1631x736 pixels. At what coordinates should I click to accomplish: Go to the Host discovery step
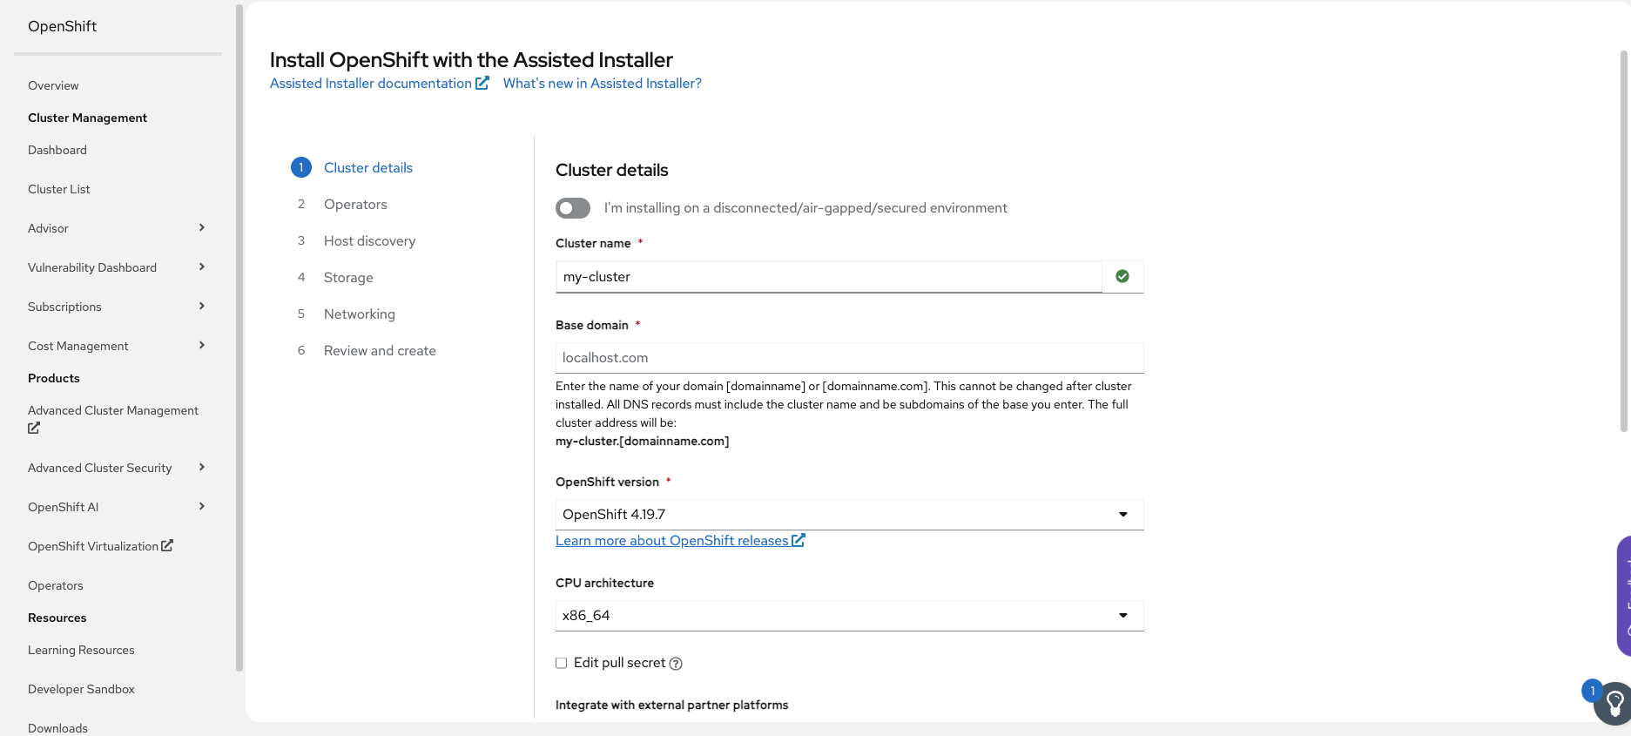tap(369, 240)
